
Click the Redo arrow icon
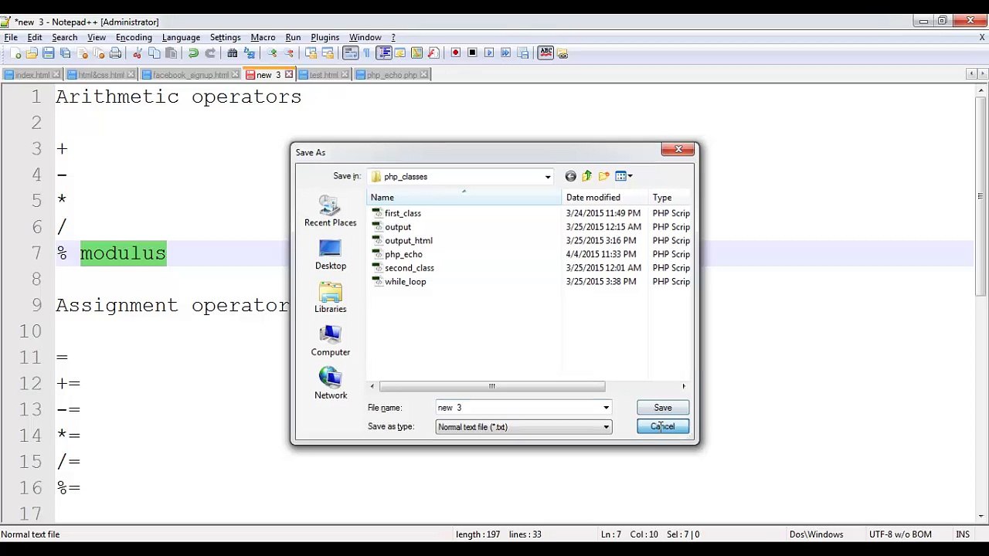tap(210, 53)
